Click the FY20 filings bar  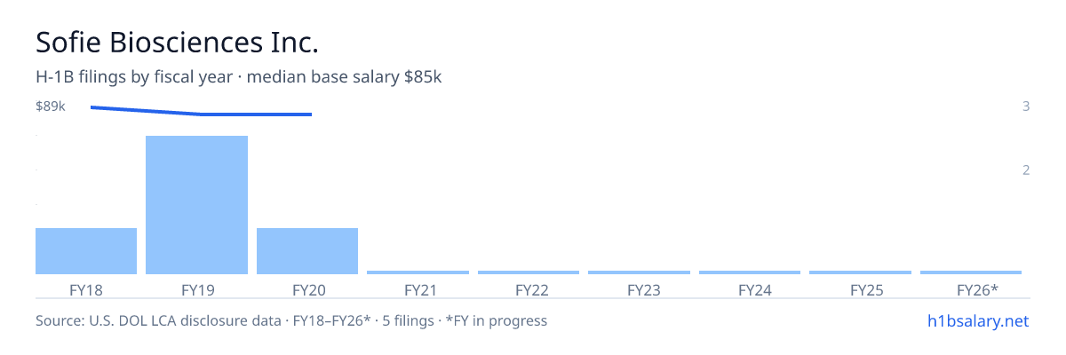[307, 251]
